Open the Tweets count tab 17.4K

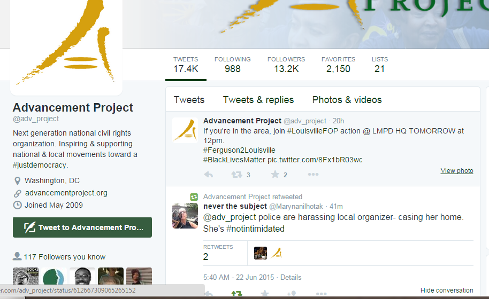[186, 65]
